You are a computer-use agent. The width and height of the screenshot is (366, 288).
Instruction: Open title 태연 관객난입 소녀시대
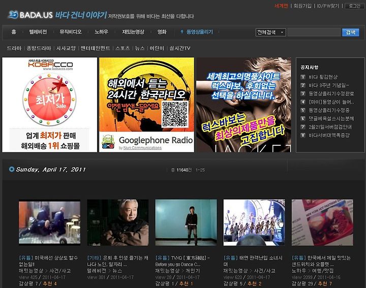(253, 261)
